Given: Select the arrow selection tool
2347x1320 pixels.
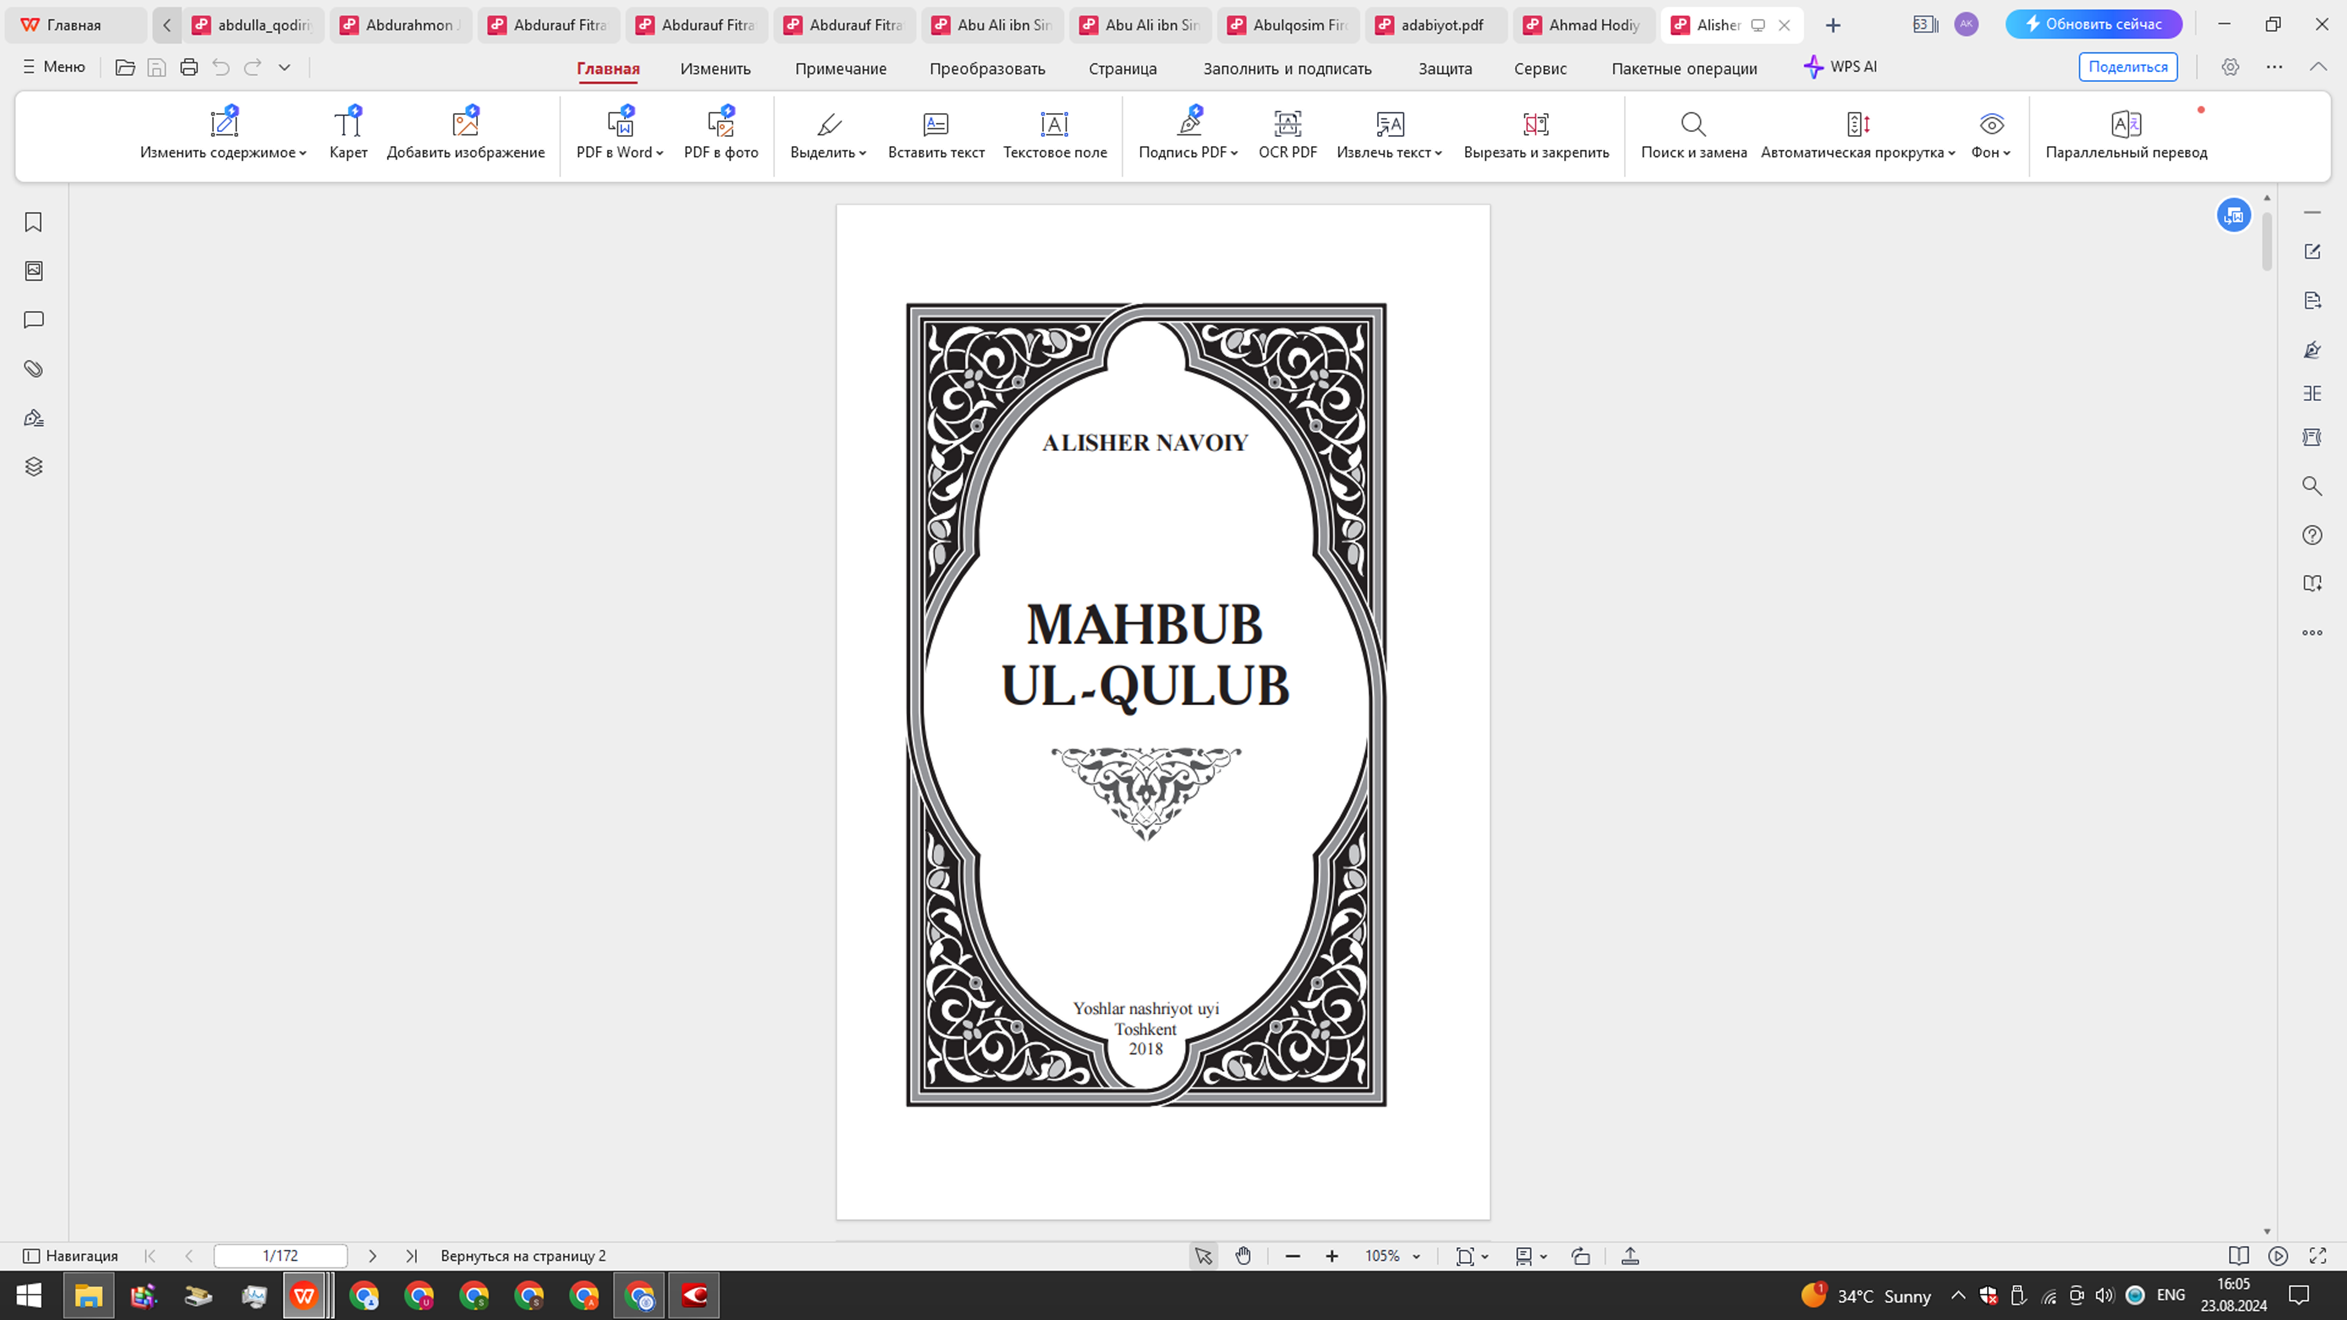Looking at the screenshot, I should (1203, 1256).
